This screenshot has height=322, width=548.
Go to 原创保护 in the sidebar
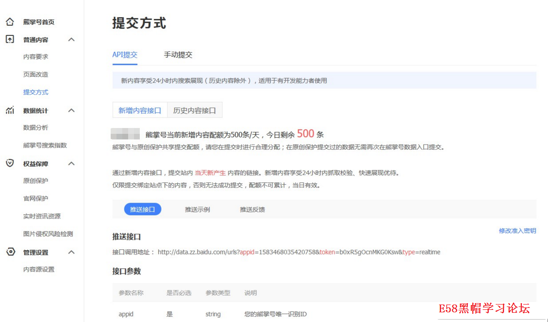click(x=36, y=181)
